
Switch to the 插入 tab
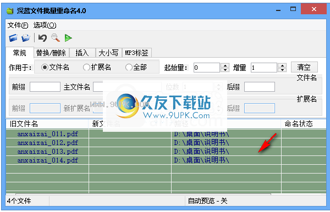[82, 53]
